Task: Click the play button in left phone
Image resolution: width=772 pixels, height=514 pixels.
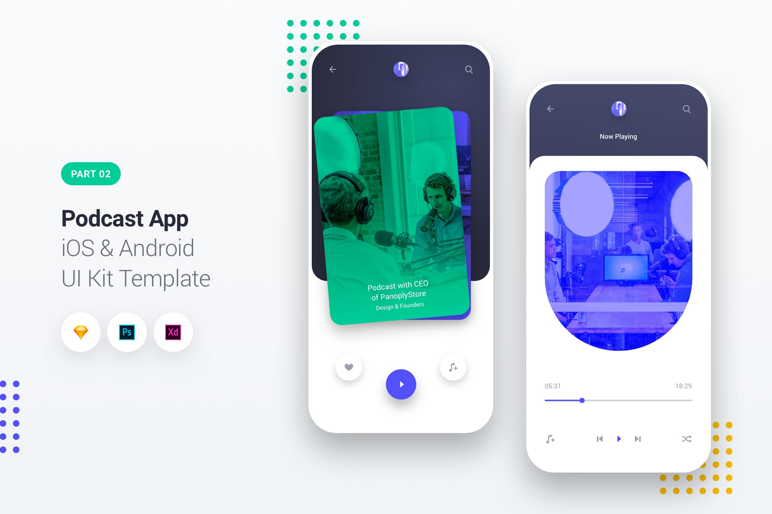Action: 400,384
